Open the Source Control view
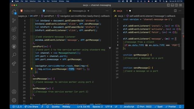This screenshot has height=109, width=194. click(14, 21)
